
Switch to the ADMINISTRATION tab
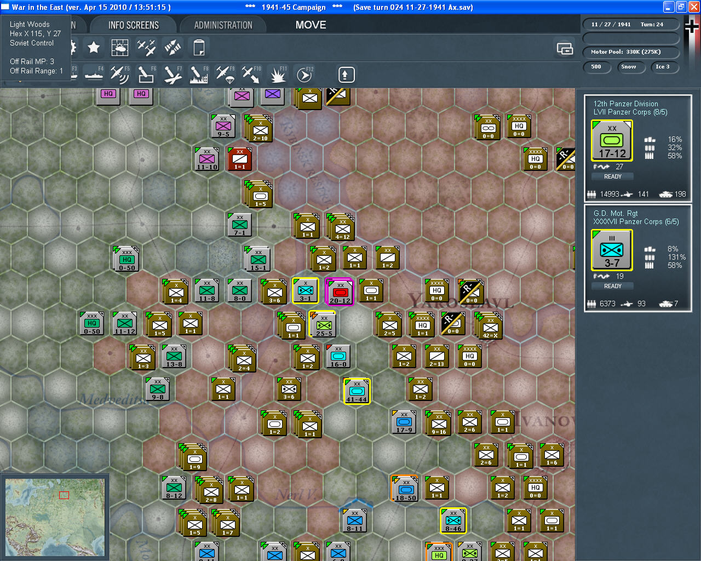point(223,25)
